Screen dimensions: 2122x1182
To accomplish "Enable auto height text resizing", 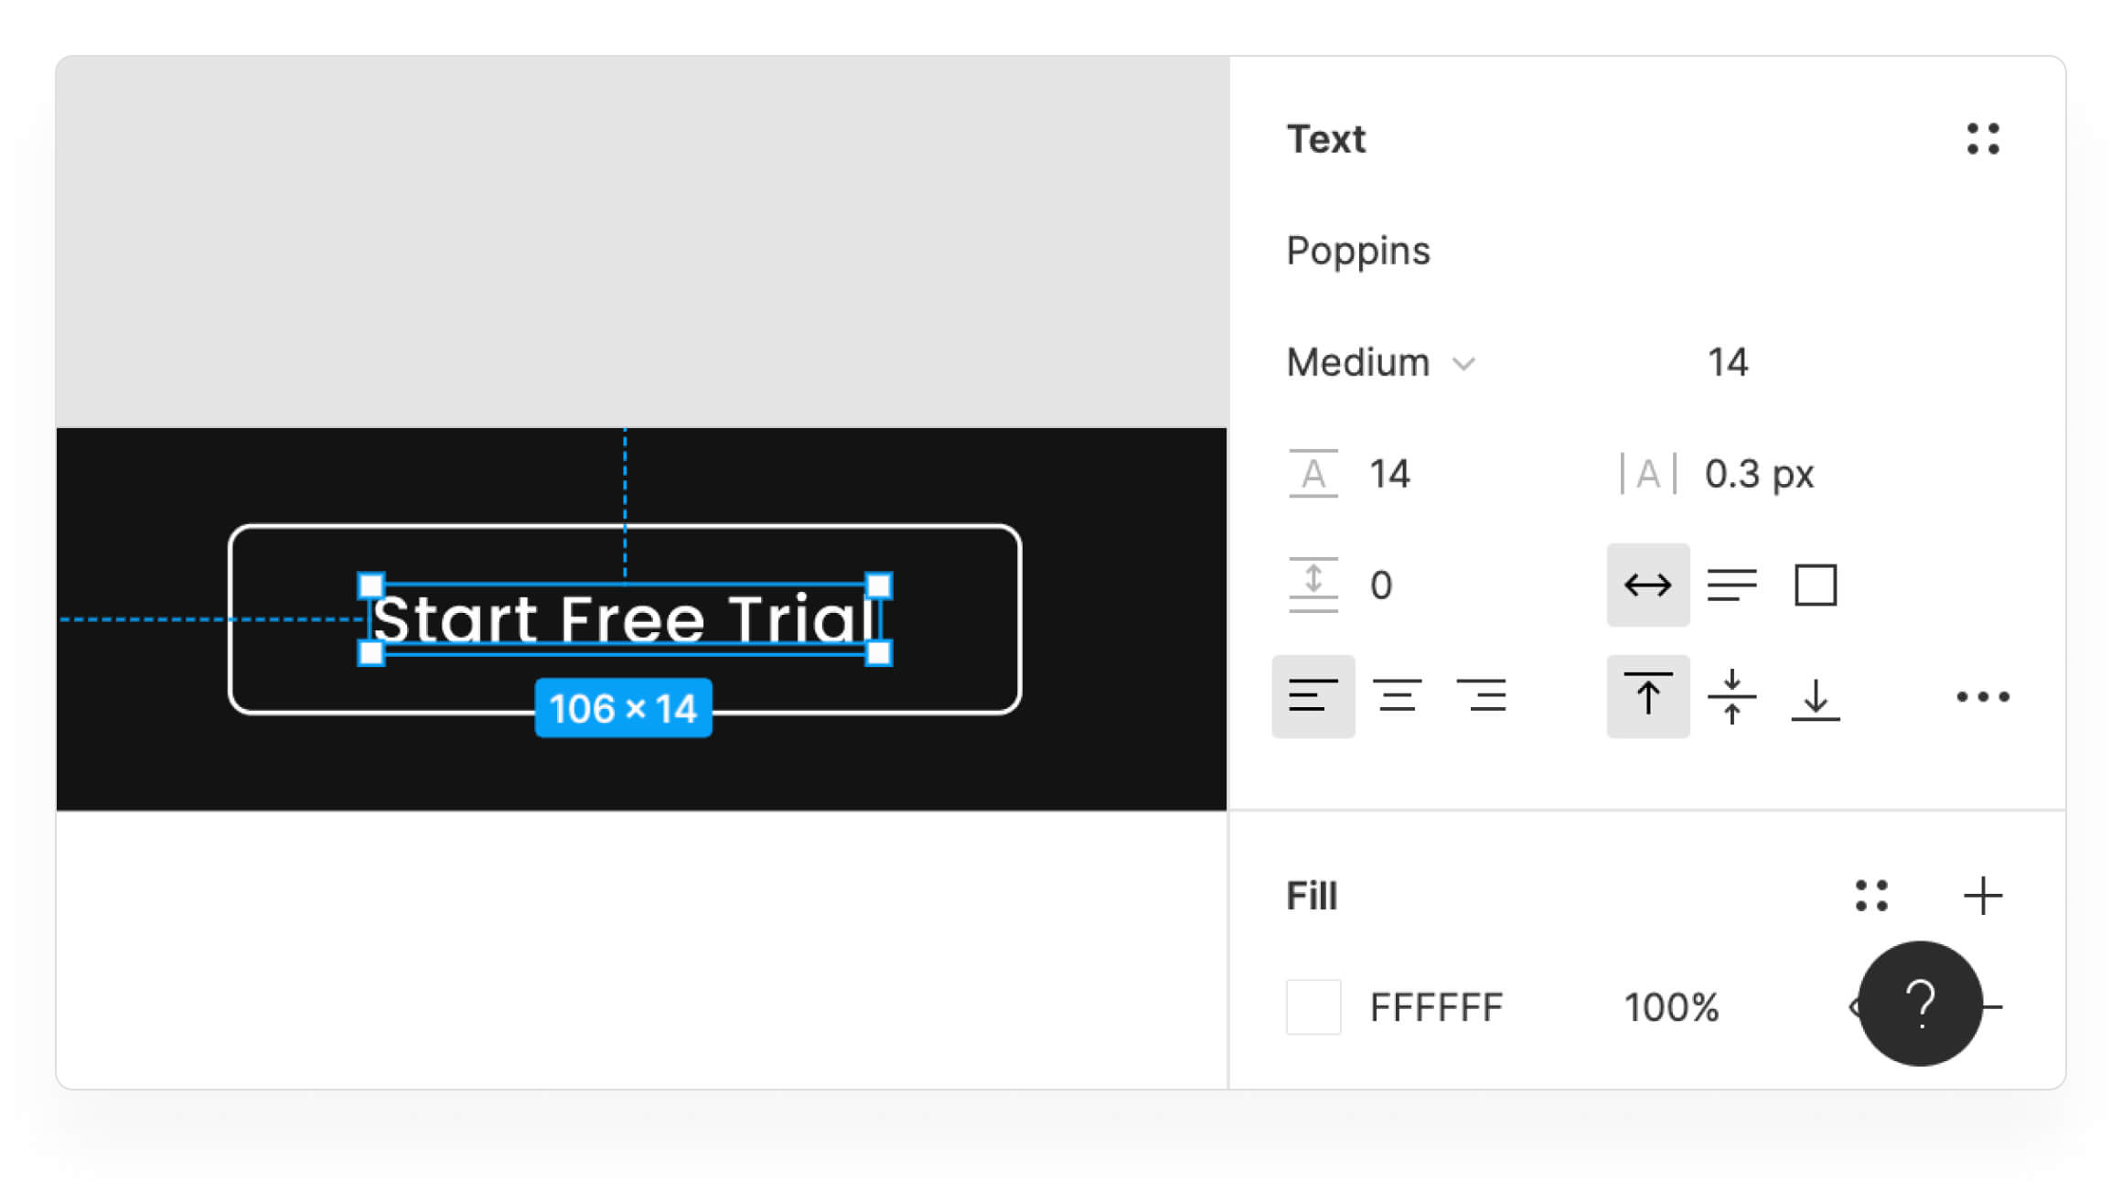I will [1731, 585].
